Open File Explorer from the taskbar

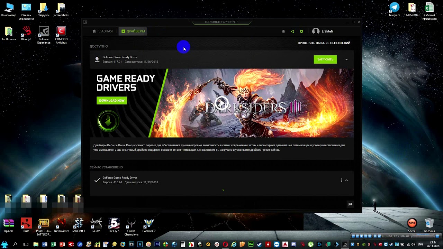[x=36, y=245]
